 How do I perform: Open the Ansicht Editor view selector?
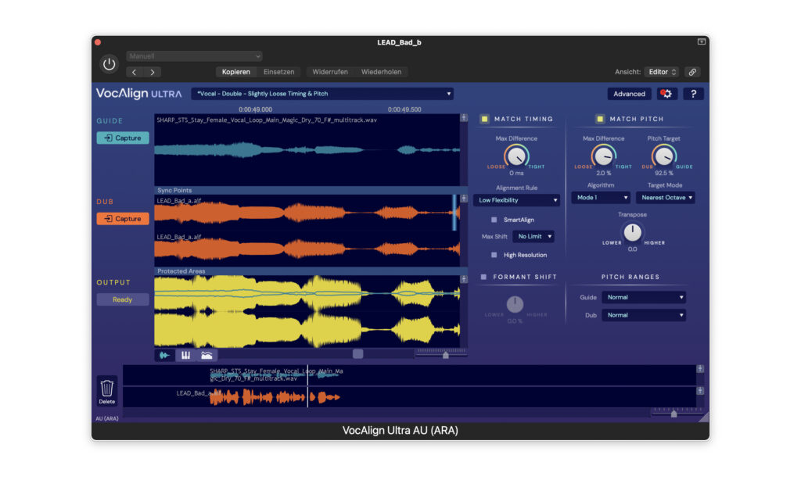pyautogui.click(x=662, y=72)
